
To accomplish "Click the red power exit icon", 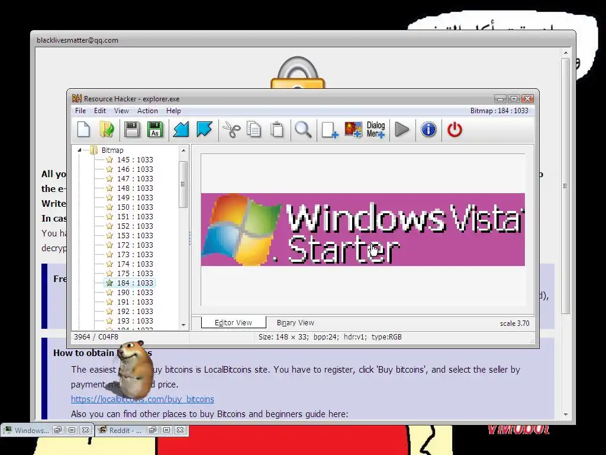I will [454, 130].
